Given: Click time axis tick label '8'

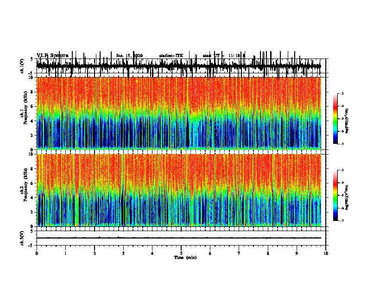Looking at the screenshot, I should 268,253.
